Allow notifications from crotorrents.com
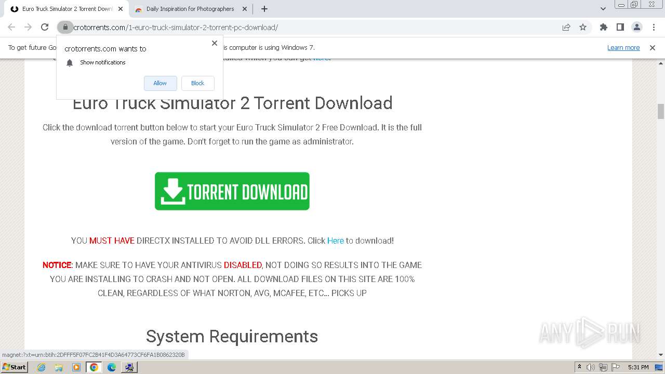The height and width of the screenshot is (374, 665). 160,83
